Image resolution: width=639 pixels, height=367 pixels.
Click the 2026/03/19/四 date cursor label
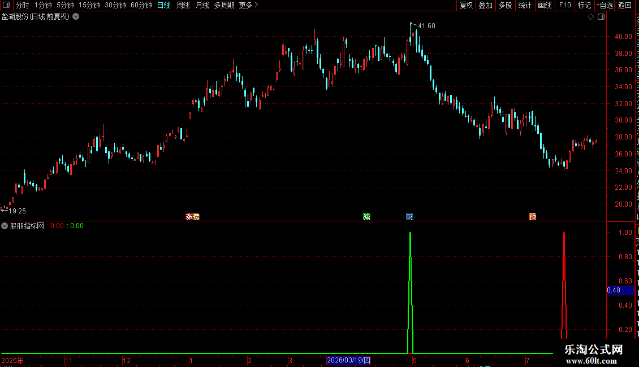348,360
